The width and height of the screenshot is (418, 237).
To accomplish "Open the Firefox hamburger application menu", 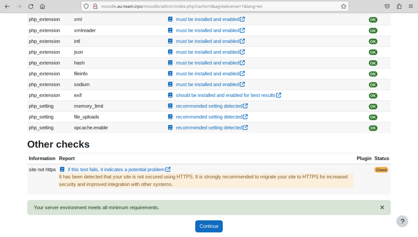I will coord(410,7).
